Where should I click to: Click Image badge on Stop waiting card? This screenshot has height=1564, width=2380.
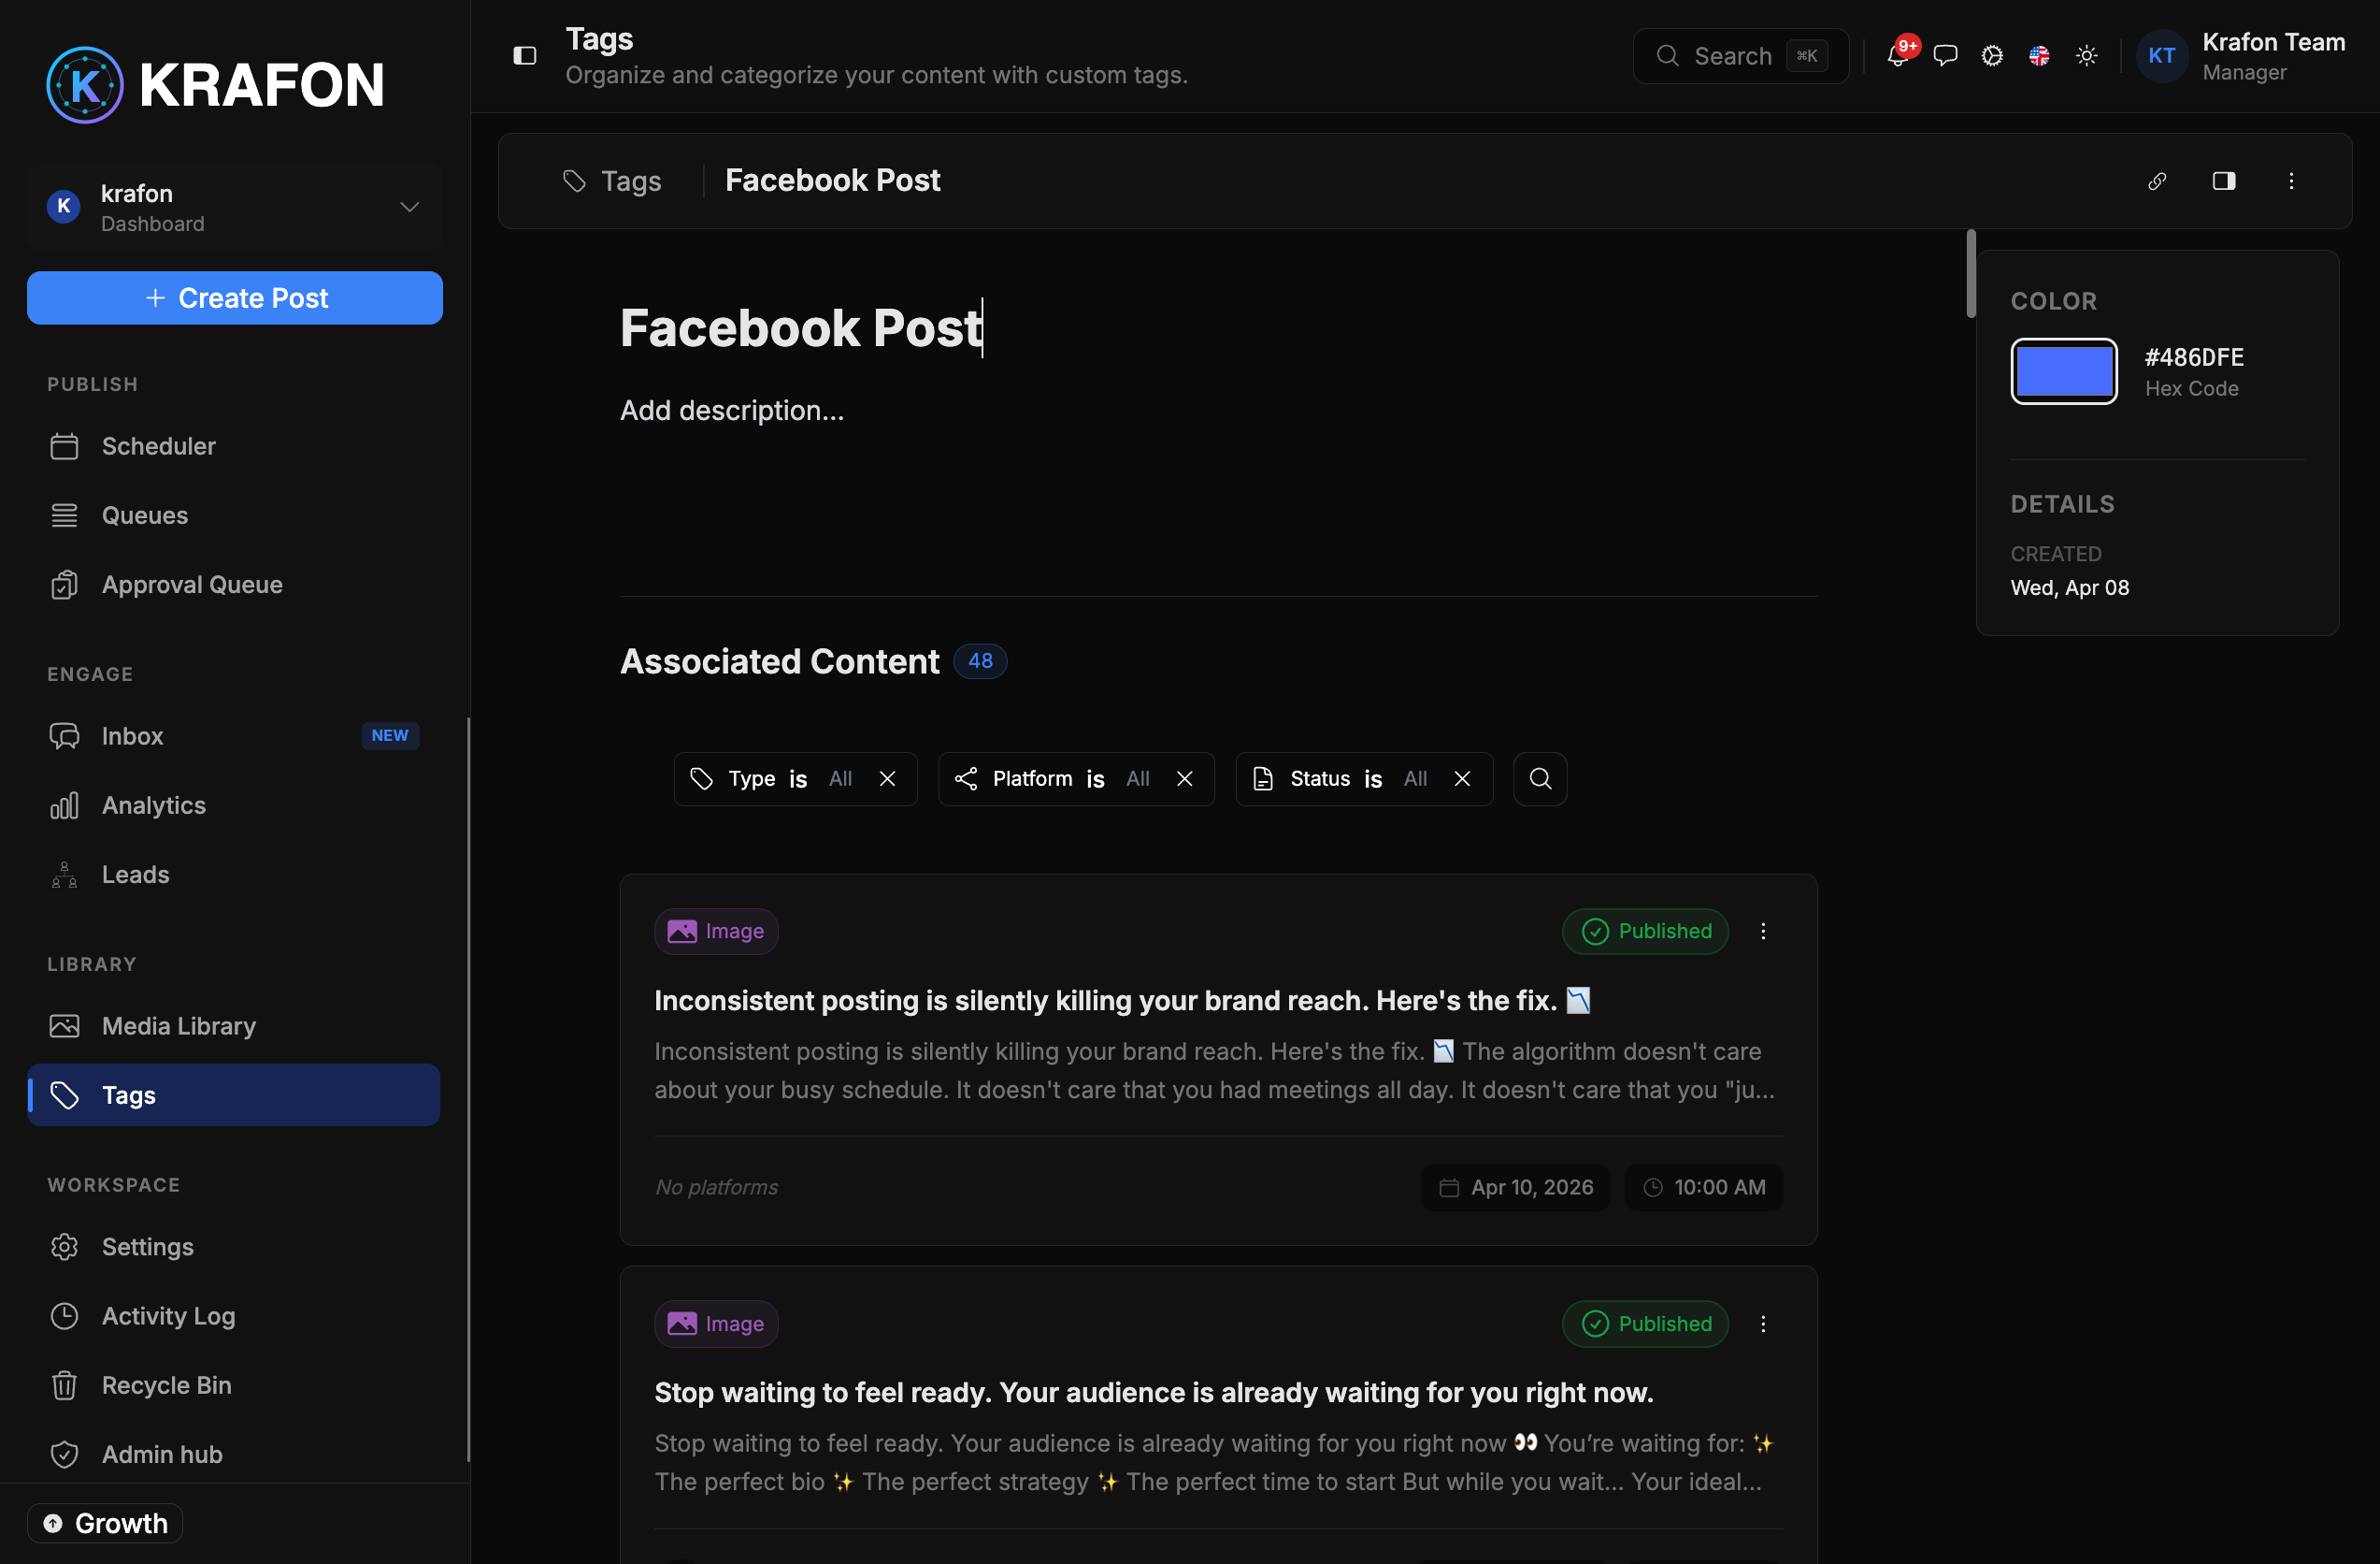point(716,1324)
